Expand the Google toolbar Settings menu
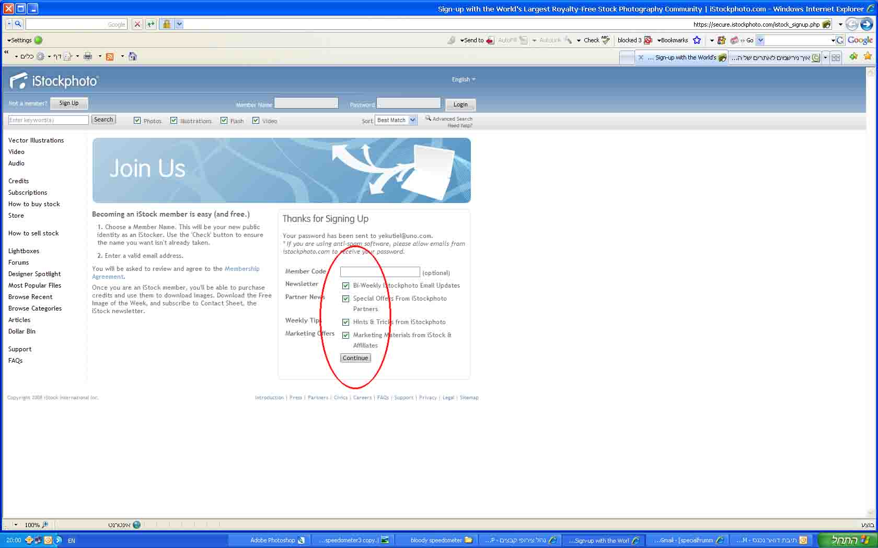Screen dimensions: 878x548 point(19,40)
